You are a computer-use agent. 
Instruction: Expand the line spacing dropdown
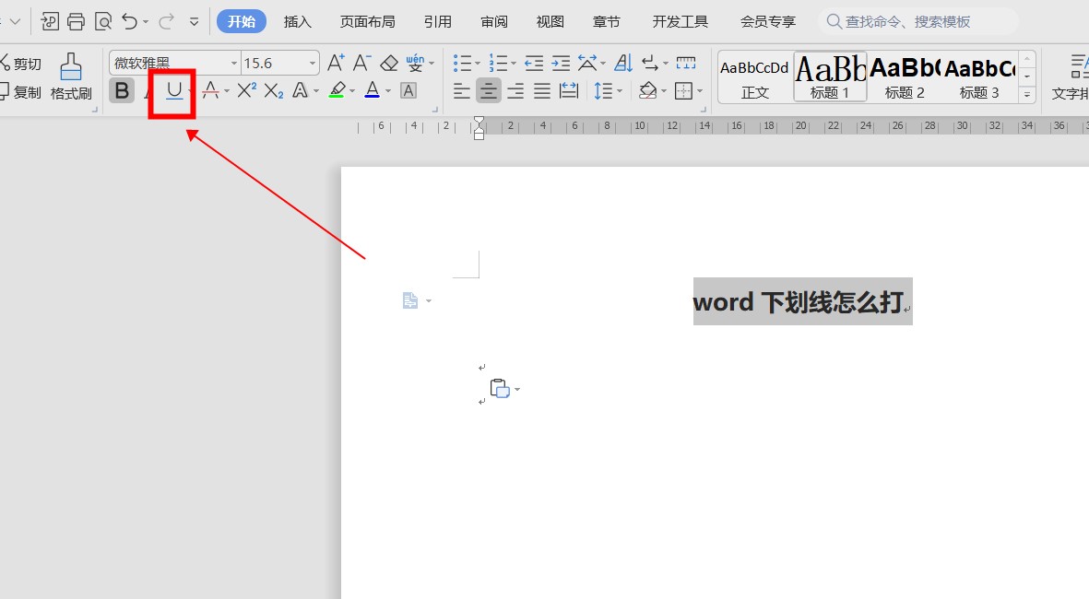(x=620, y=90)
